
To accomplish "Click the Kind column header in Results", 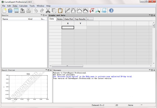I will (x=30, y=19).
